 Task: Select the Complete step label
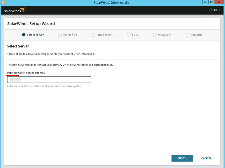197,35
